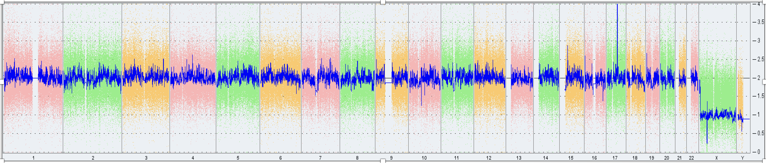Click chromosome label 17 on x-axis
The height and width of the screenshot is (163, 766).
615,158
